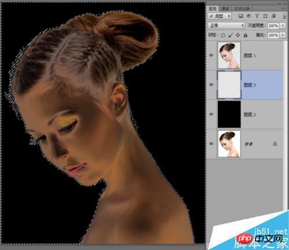Expand the fill percentage arrow
This screenshot has width=289, height=250.
click(x=283, y=35)
